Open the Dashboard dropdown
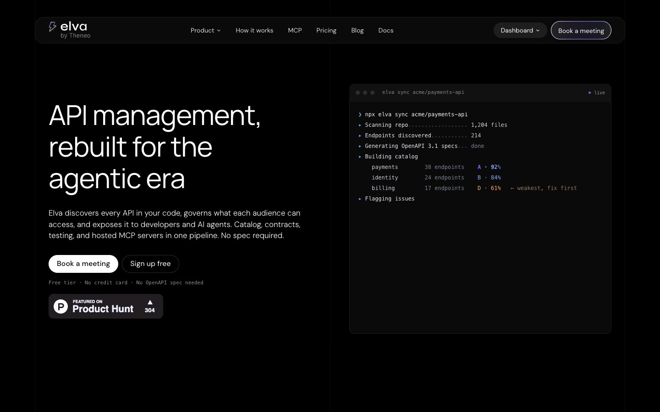Screen dimensions: 660x412 click(x=520, y=30)
